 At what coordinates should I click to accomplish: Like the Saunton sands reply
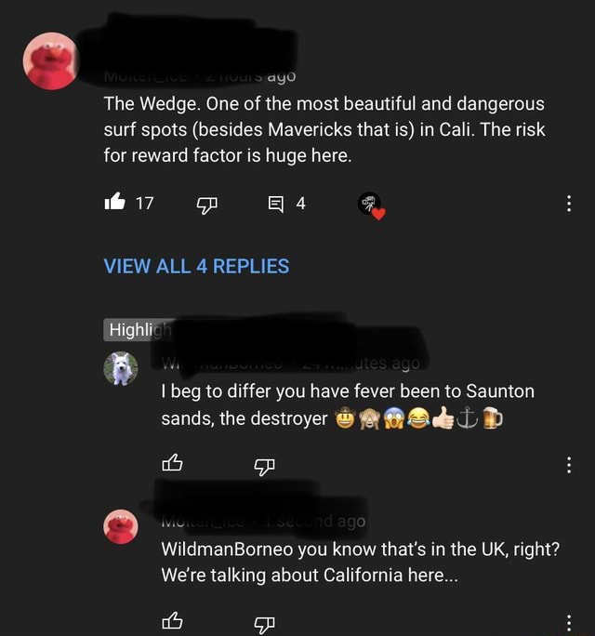point(172,463)
